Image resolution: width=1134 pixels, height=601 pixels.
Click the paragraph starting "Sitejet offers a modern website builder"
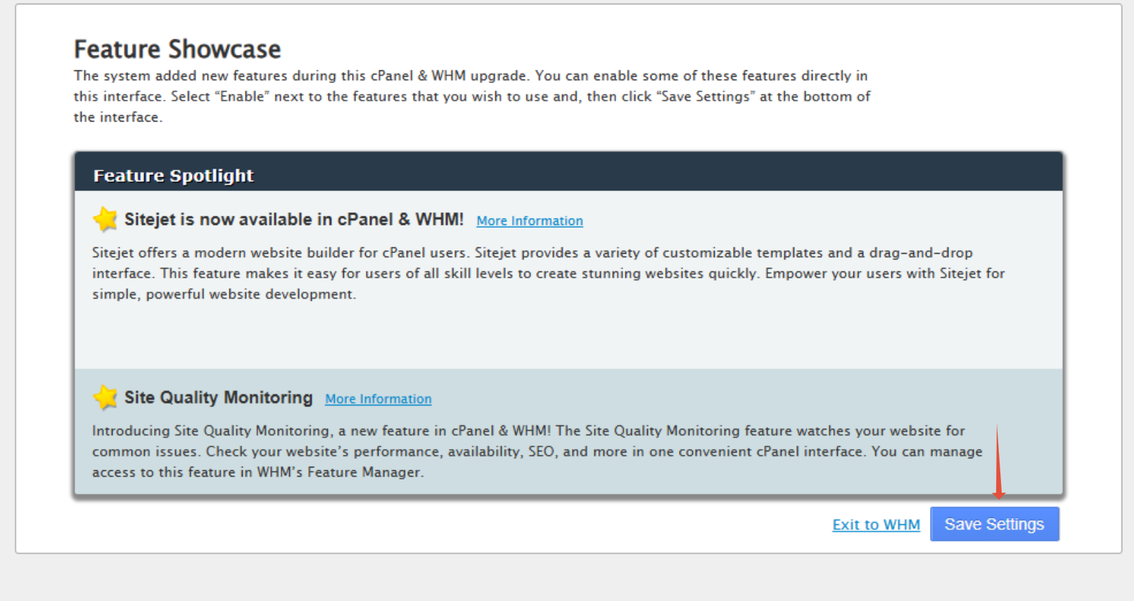[549, 273]
